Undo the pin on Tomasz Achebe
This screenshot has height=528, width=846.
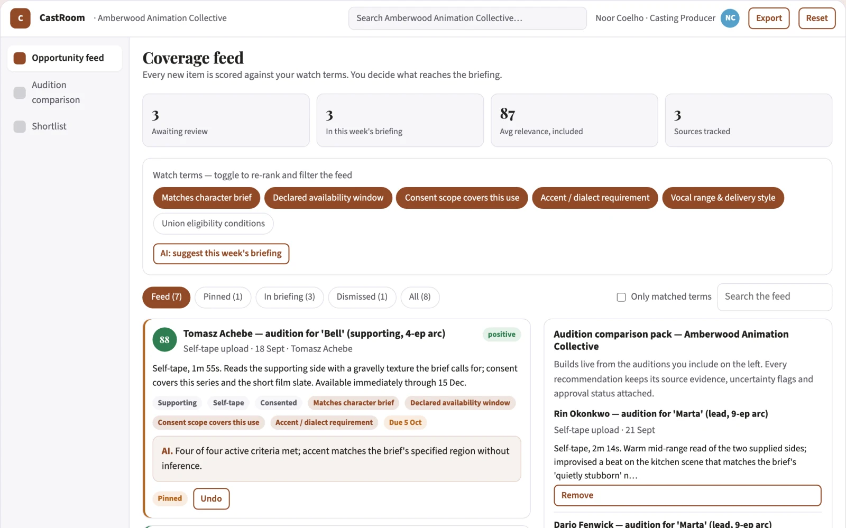[212, 499]
